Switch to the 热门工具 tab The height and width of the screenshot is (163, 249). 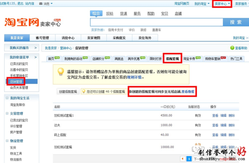(236, 59)
